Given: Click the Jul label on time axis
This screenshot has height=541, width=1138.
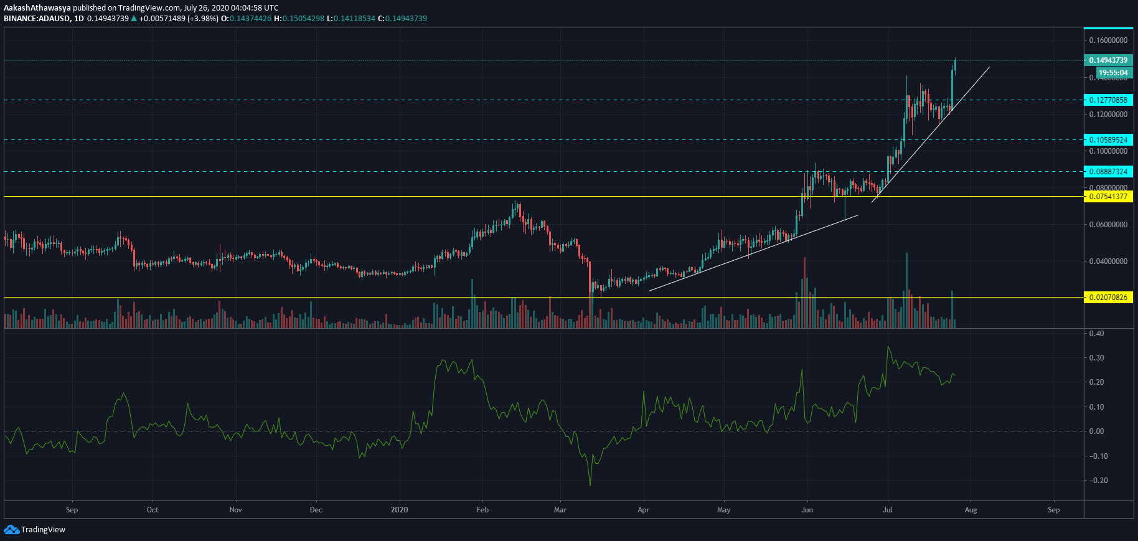Looking at the screenshot, I should click(x=888, y=510).
